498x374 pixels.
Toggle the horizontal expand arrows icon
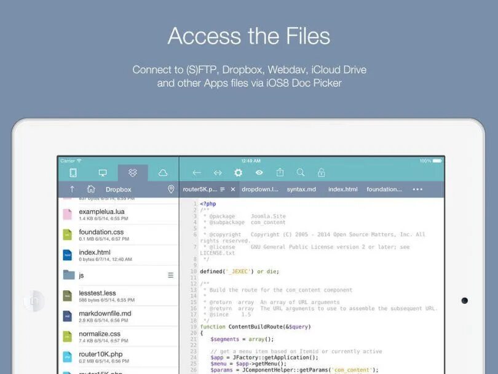tap(218, 173)
